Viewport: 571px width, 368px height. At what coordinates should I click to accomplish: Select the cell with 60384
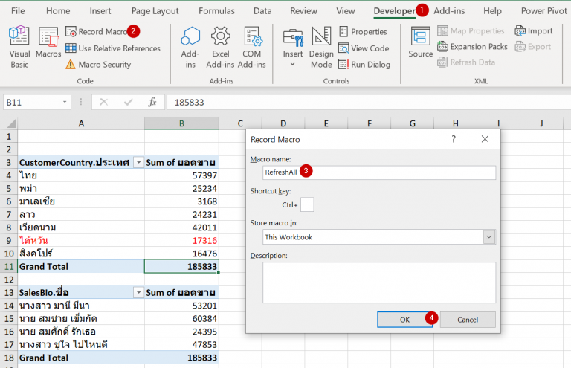tap(181, 318)
